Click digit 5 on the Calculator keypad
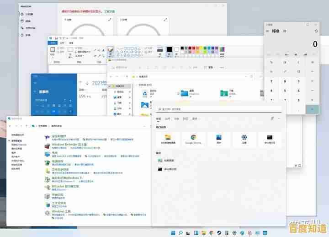The height and width of the screenshot is (237, 329). tap(285, 91)
